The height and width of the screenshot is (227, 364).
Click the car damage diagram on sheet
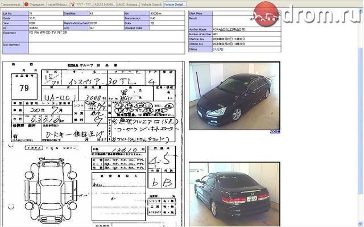pyautogui.click(x=51, y=189)
